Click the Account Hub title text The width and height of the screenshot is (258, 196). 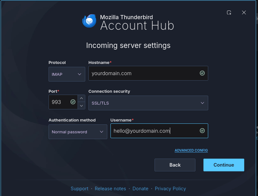pyautogui.click(x=137, y=26)
